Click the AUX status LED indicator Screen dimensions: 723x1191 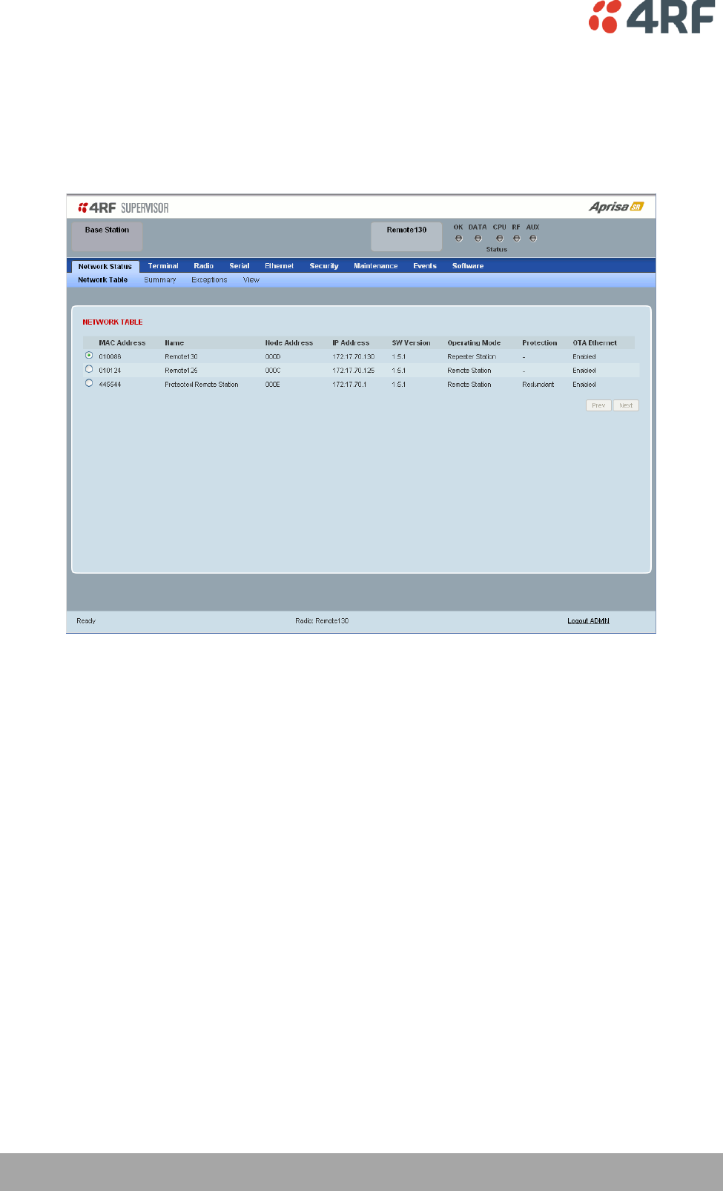click(532, 239)
